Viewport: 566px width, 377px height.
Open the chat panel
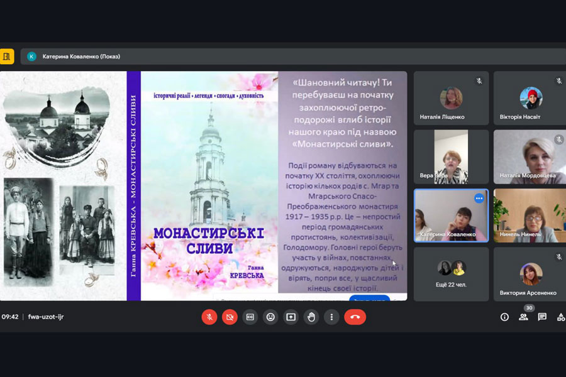click(542, 317)
